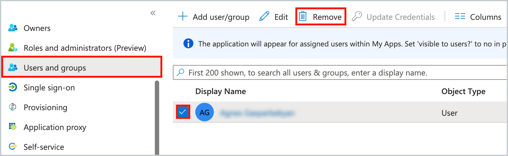This screenshot has width=508, height=156.
Task: Click the AG avatar circle
Action: pyautogui.click(x=205, y=112)
